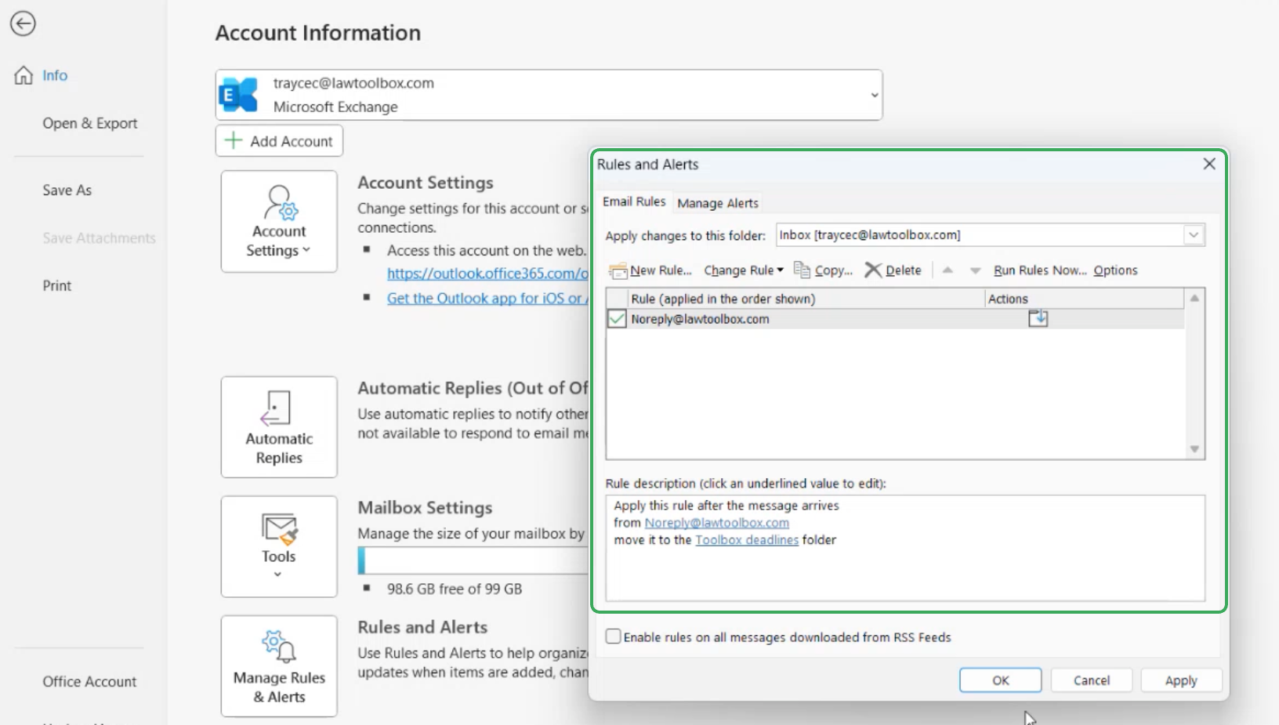
Task: Click the Rule column header
Action: click(x=806, y=299)
